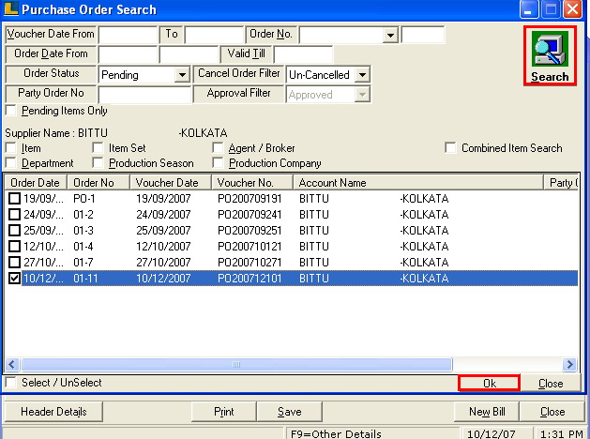Click the Print button
This screenshot has height=439, width=590.
[x=224, y=412]
